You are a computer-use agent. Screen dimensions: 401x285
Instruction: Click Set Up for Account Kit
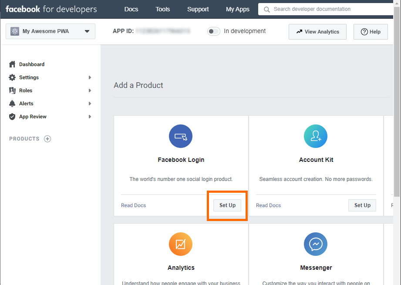[362, 205]
